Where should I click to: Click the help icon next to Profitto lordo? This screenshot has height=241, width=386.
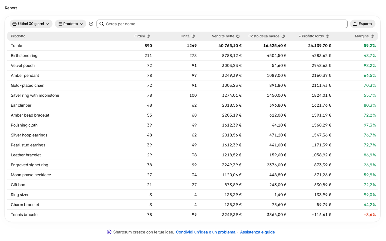[x=327, y=36]
